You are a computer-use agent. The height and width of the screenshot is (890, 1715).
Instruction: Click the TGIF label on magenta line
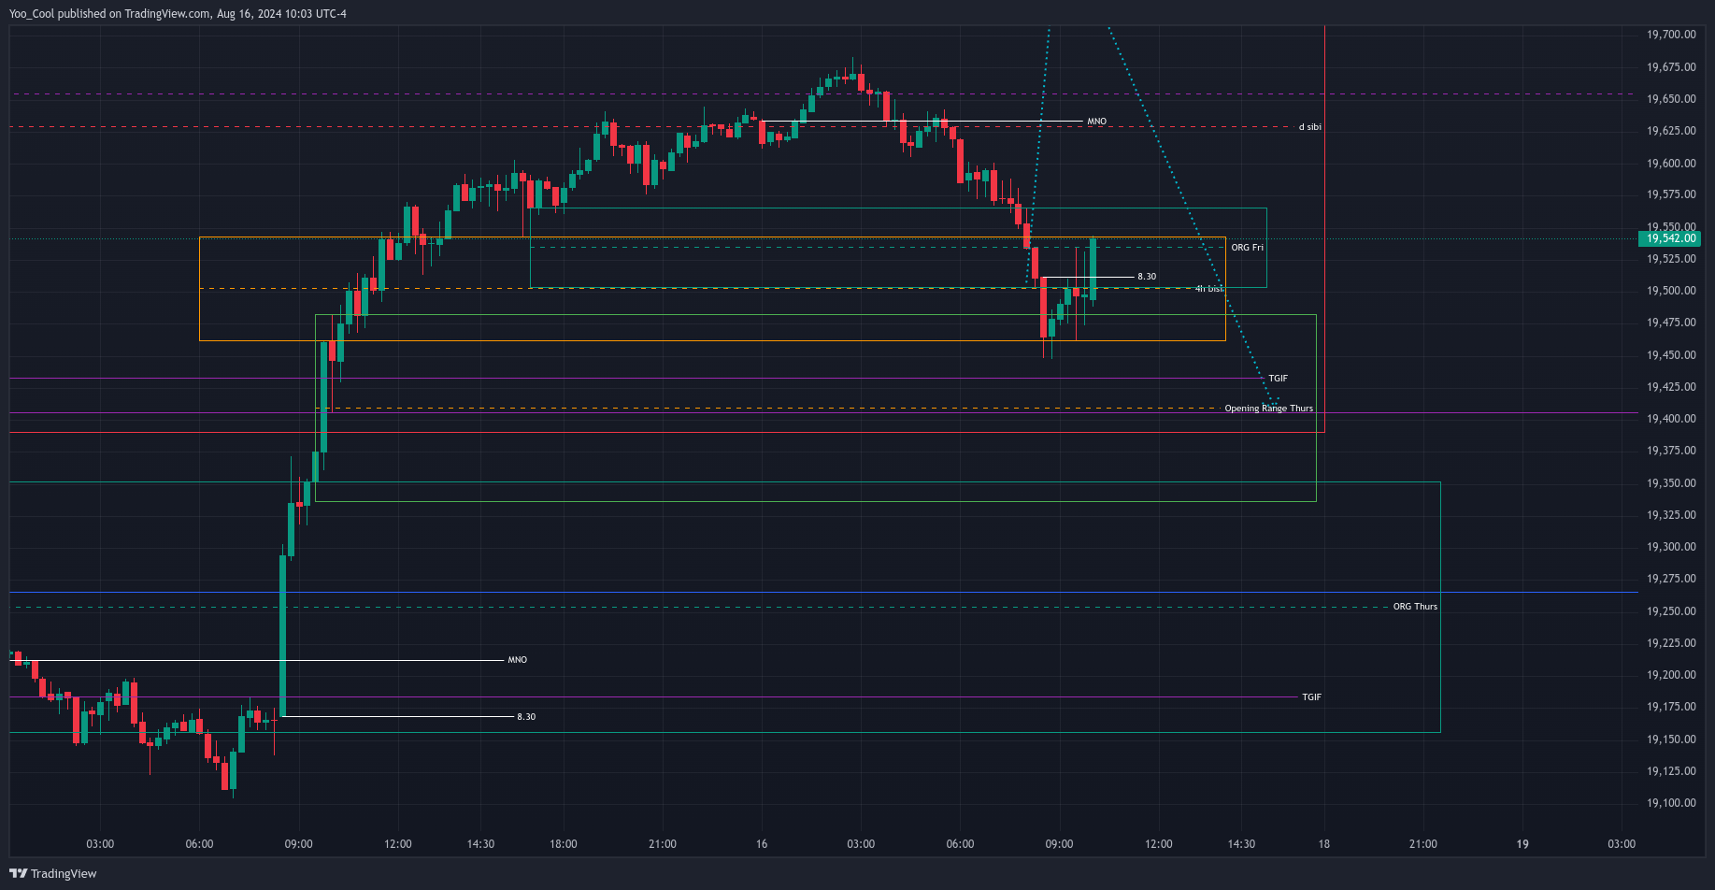coord(1278,379)
